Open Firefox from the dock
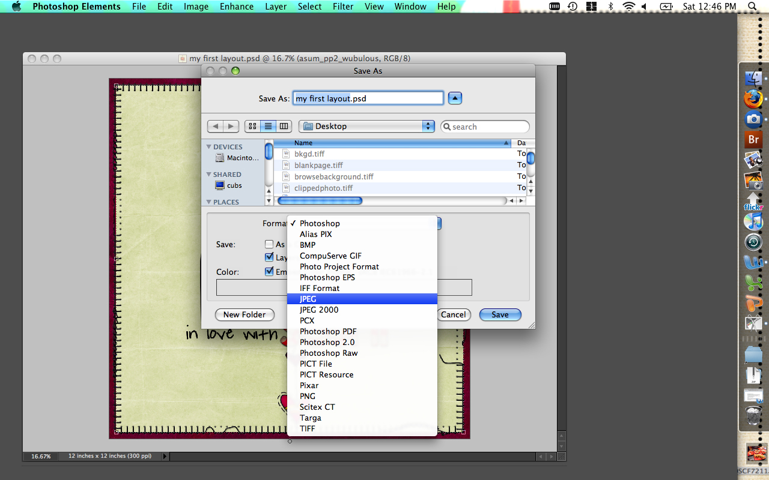This screenshot has width=769, height=480. click(753, 98)
